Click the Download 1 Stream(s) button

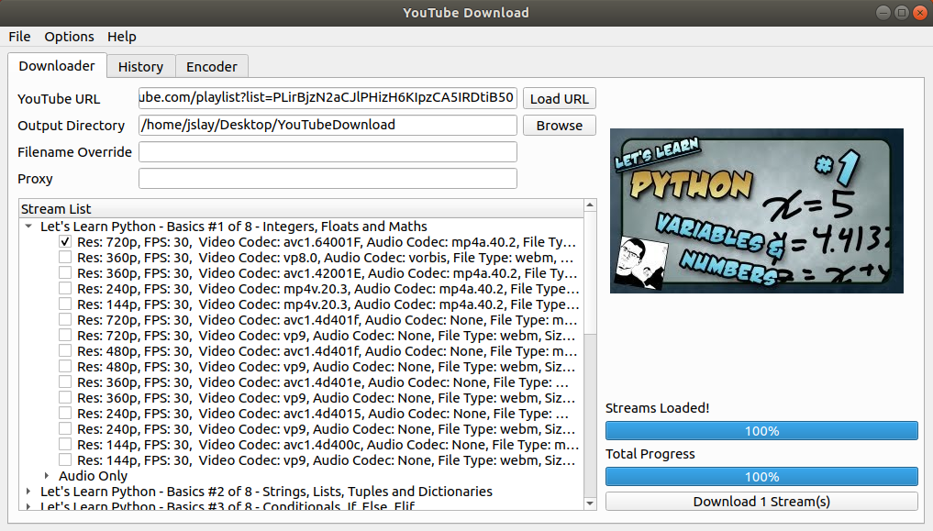[761, 502]
